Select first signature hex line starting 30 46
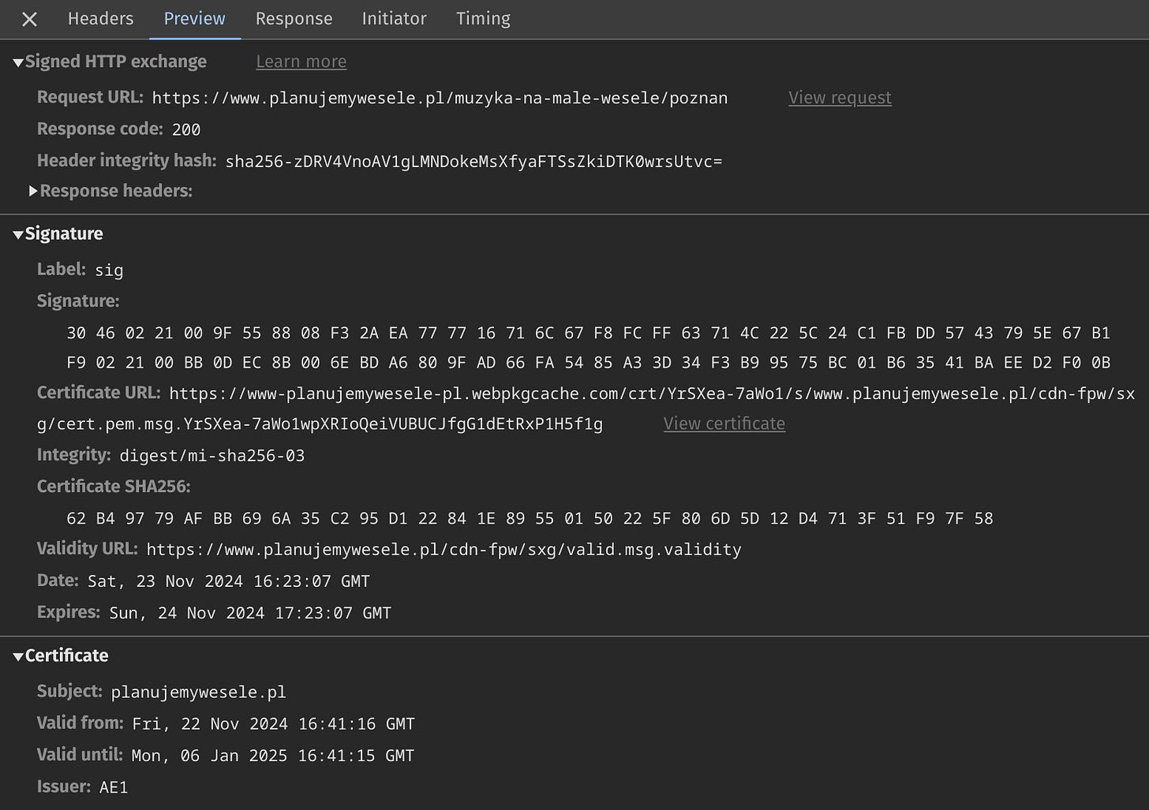The width and height of the screenshot is (1149, 810). [x=588, y=333]
